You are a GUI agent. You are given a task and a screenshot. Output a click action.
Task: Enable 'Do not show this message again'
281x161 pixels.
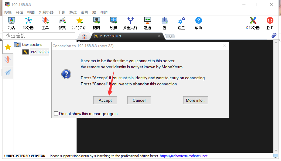[56, 114]
